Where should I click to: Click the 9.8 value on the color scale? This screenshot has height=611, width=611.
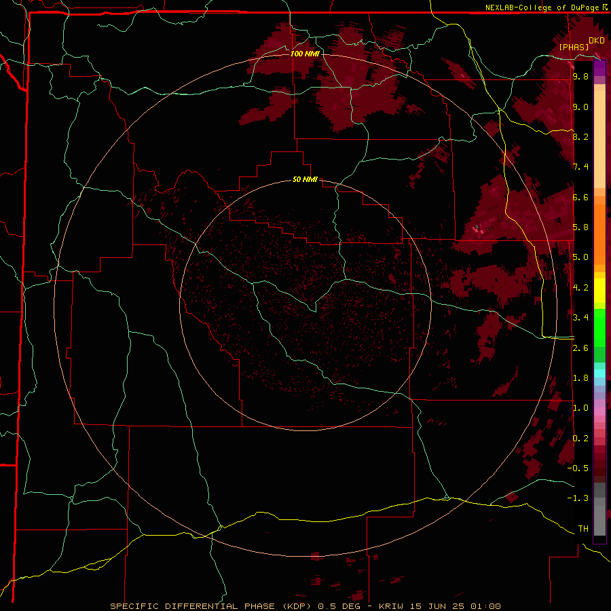[x=580, y=76]
